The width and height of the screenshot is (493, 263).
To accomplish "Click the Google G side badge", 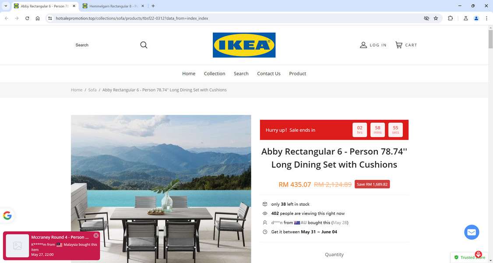I will tap(7, 216).
